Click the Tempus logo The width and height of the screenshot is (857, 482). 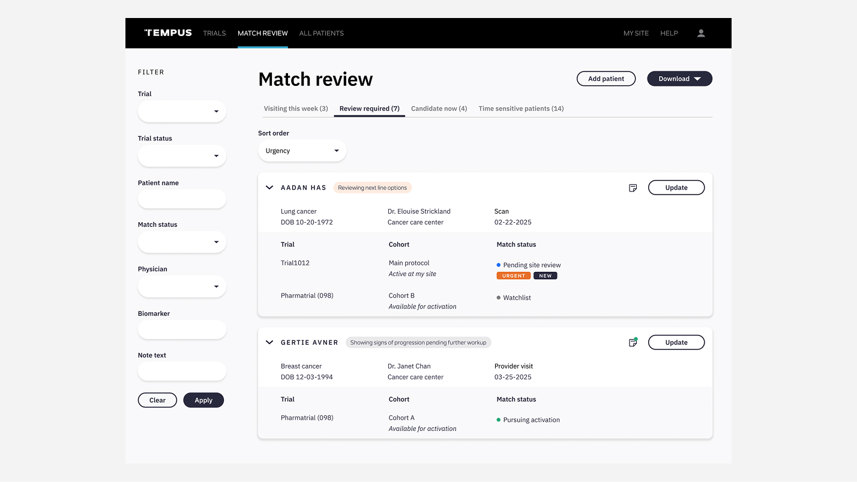click(168, 33)
